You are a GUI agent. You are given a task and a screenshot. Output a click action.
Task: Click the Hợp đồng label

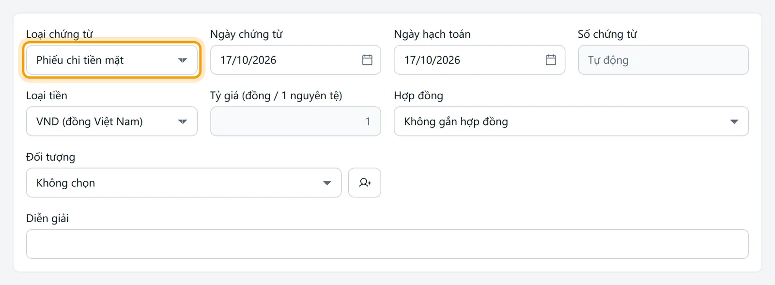[418, 96]
